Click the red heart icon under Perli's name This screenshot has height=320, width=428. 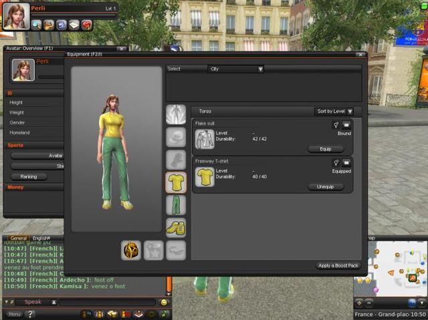click(86, 25)
